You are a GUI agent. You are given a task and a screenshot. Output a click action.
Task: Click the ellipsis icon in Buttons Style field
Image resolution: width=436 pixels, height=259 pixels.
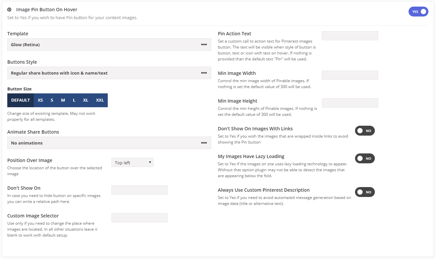204,73
